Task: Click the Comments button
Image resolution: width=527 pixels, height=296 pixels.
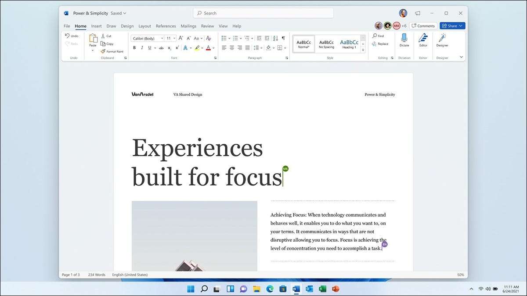Action: 423,26
